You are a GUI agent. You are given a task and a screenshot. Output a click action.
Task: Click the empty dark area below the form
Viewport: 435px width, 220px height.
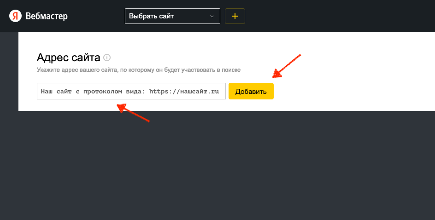222,166
